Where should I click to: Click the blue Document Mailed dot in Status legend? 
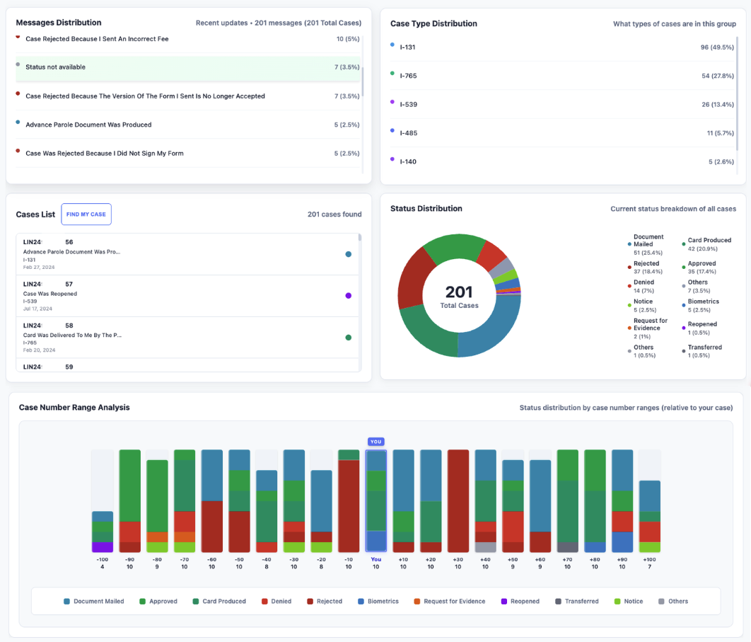point(629,243)
